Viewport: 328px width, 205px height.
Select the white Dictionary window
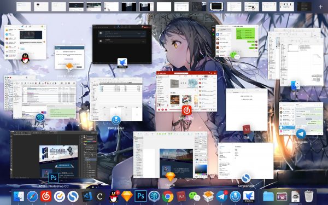(x=247, y=110)
